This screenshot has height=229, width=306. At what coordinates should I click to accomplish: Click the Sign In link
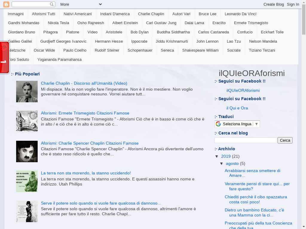[x=293, y=4]
